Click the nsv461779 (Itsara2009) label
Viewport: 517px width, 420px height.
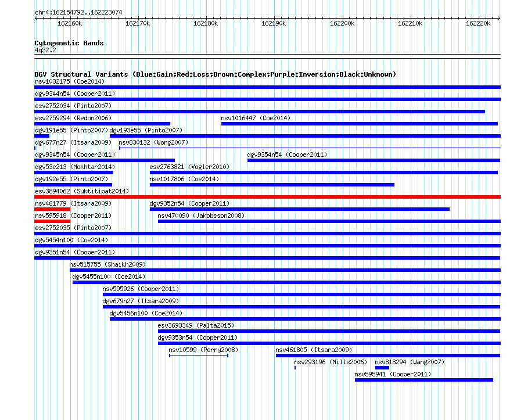[74, 203]
